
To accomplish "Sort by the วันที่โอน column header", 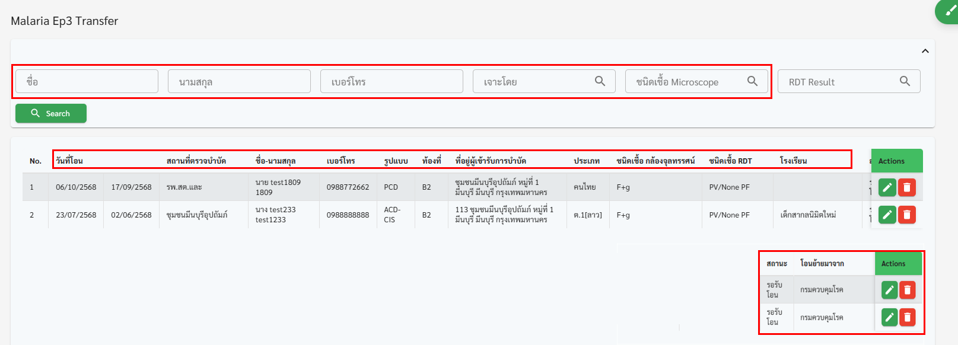I will coord(69,161).
